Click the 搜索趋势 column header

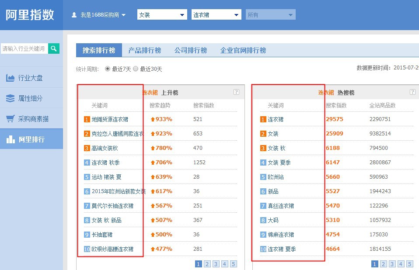point(160,105)
